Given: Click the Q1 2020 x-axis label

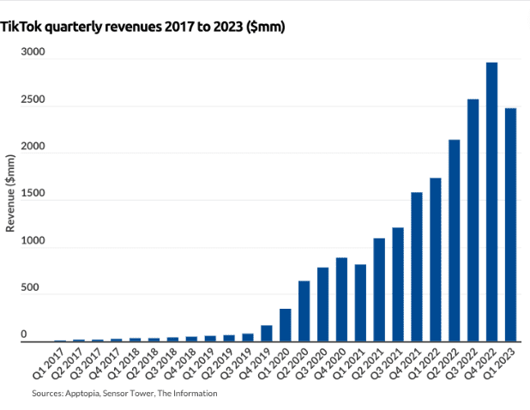Looking at the screenshot, I should [x=274, y=364].
